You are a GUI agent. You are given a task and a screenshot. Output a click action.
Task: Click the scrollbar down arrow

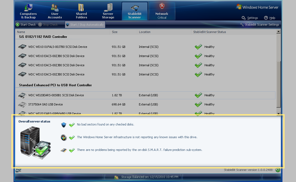[278, 113]
